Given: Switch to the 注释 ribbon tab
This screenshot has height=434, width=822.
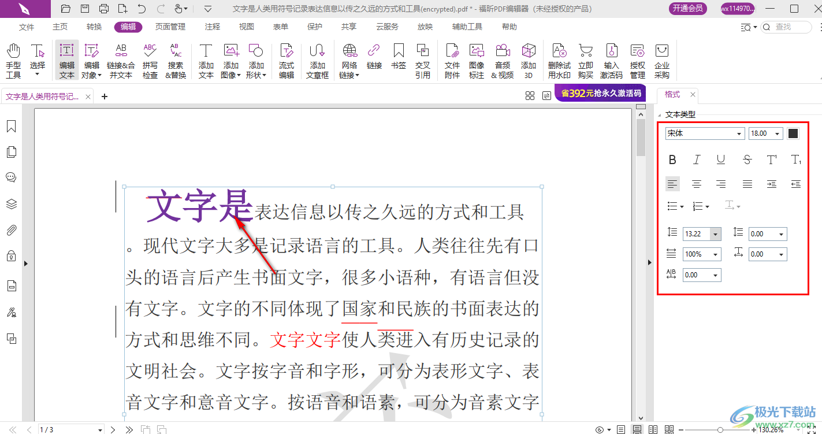Looking at the screenshot, I should (x=213, y=27).
